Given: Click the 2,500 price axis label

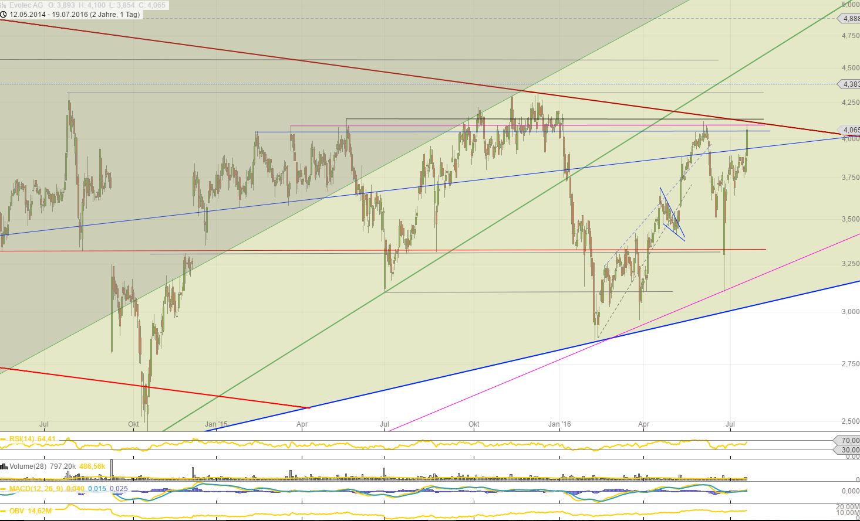Looking at the screenshot, I should point(851,421).
